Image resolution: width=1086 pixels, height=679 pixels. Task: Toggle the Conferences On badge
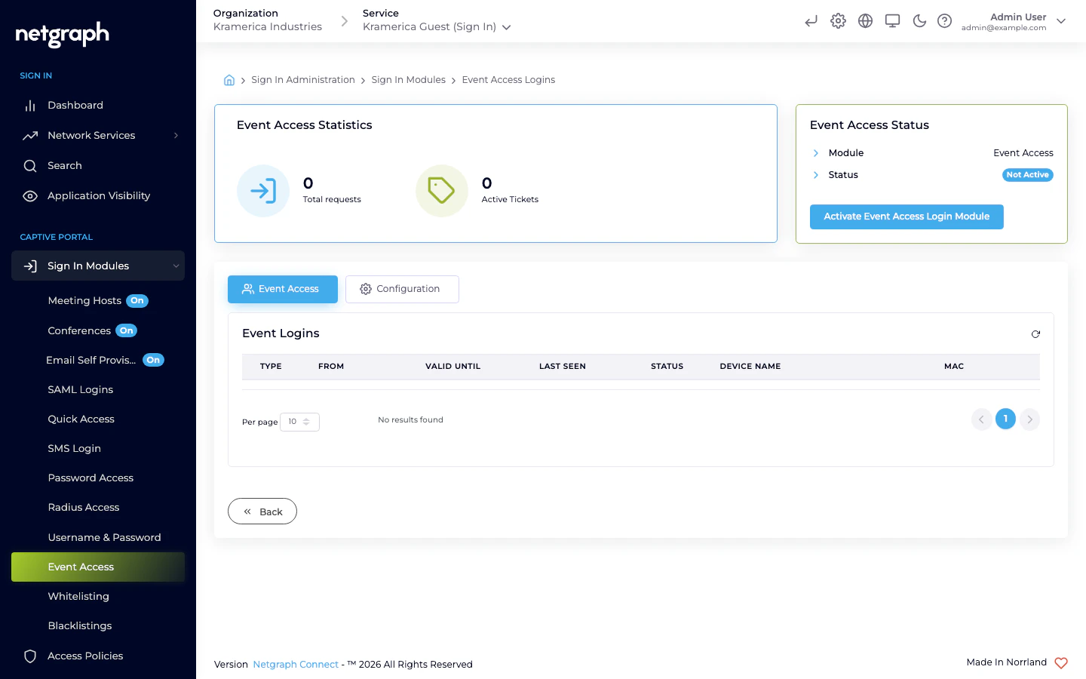[x=126, y=330]
